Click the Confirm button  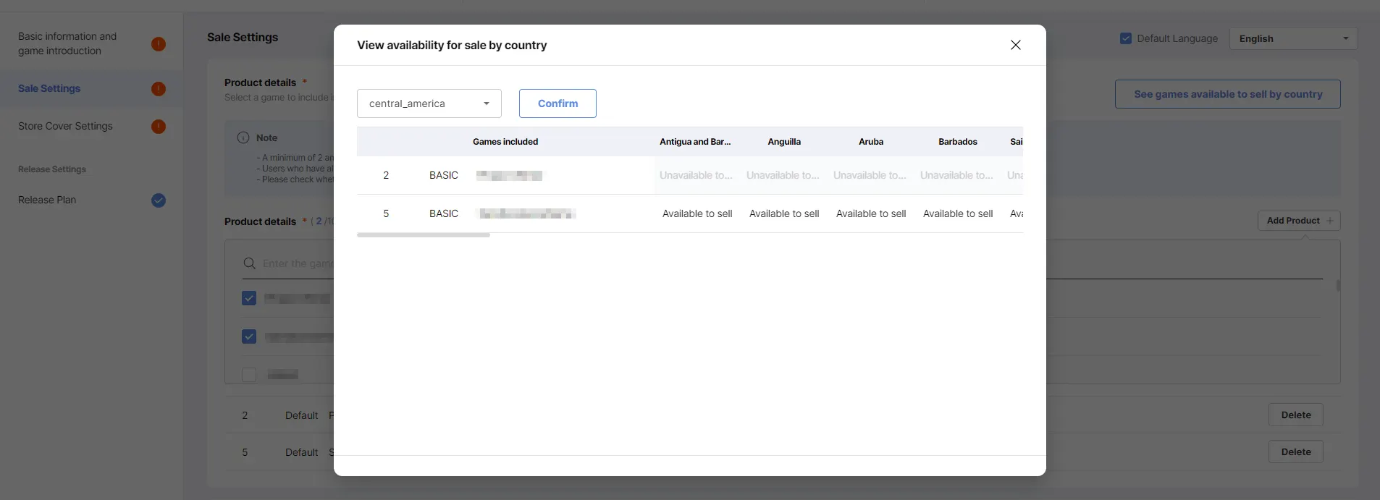558,103
